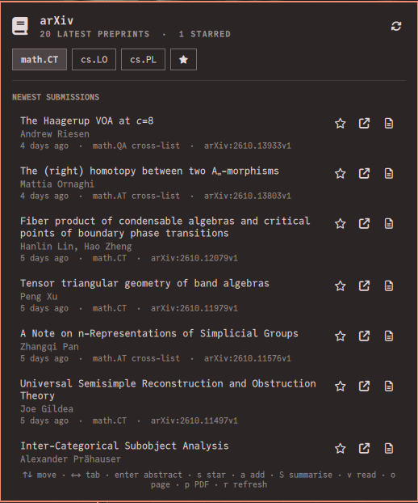Viewport: 418px width, 503px height.
Task: Show the starred papers tab
Action: pos(183,60)
